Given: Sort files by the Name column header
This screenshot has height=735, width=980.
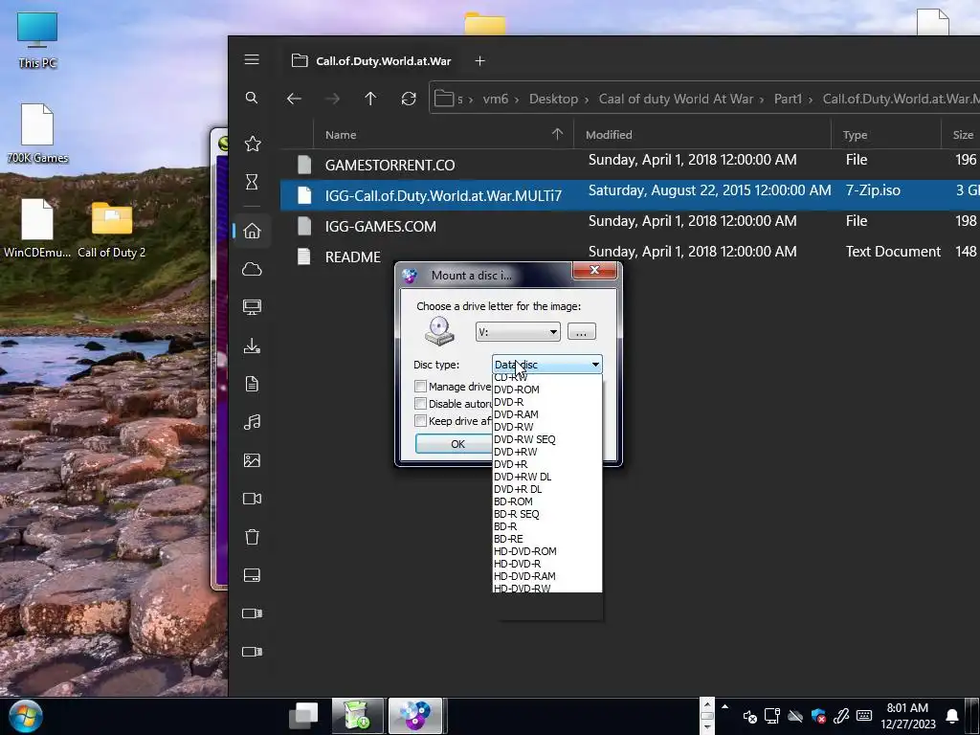Looking at the screenshot, I should tap(443, 134).
